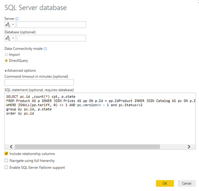Viewport: 199px width, 191px height.
Task: Click the Cancel button
Action: click(x=187, y=184)
